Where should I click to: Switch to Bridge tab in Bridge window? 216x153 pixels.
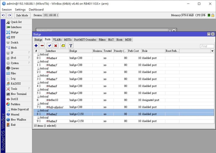tap(38, 40)
